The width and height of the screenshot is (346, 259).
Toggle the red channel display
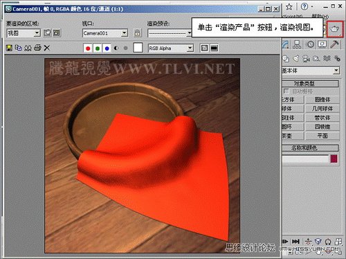click(x=88, y=48)
